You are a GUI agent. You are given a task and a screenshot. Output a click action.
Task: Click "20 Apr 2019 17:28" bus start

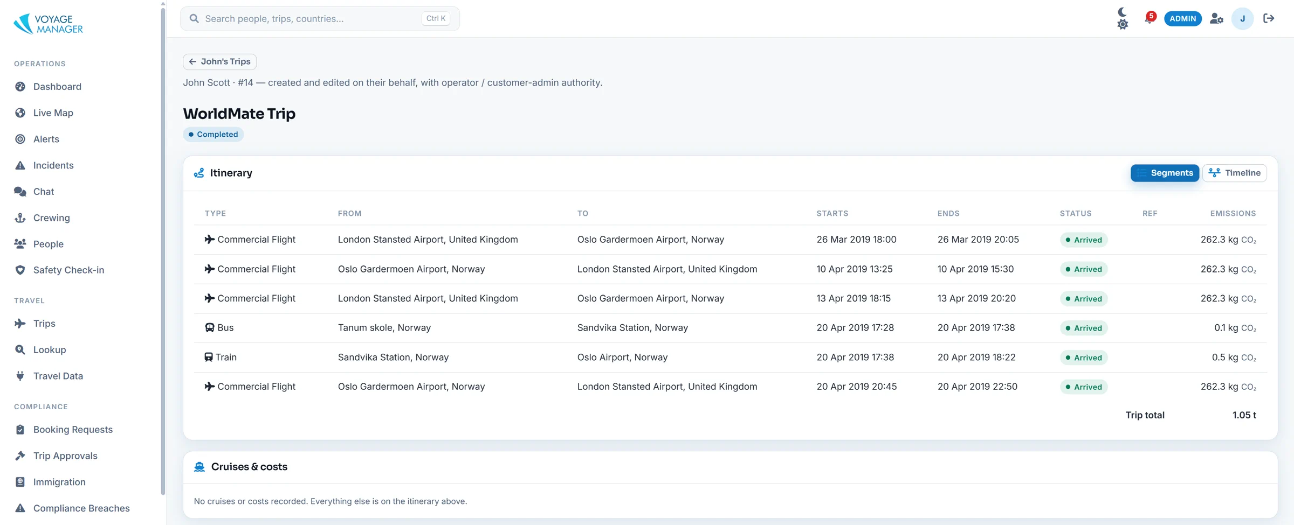coord(855,328)
